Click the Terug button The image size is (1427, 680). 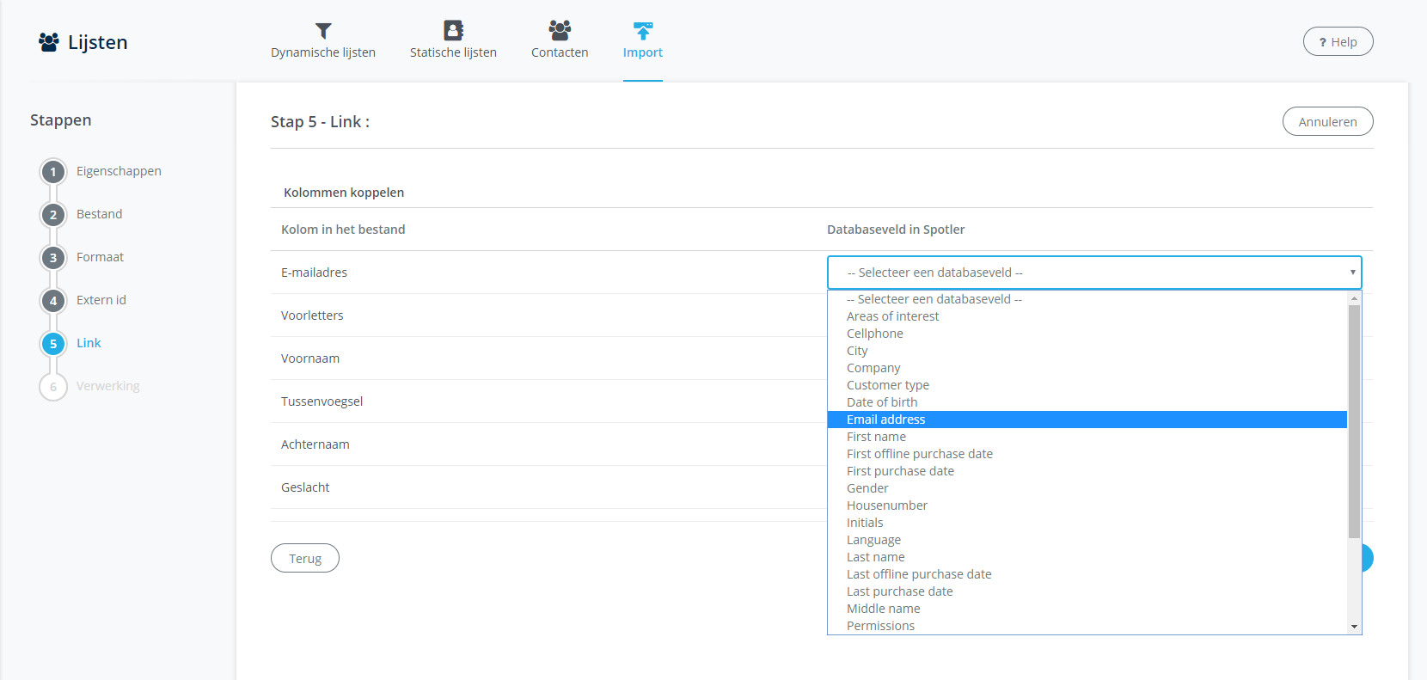pyautogui.click(x=305, y=558)
